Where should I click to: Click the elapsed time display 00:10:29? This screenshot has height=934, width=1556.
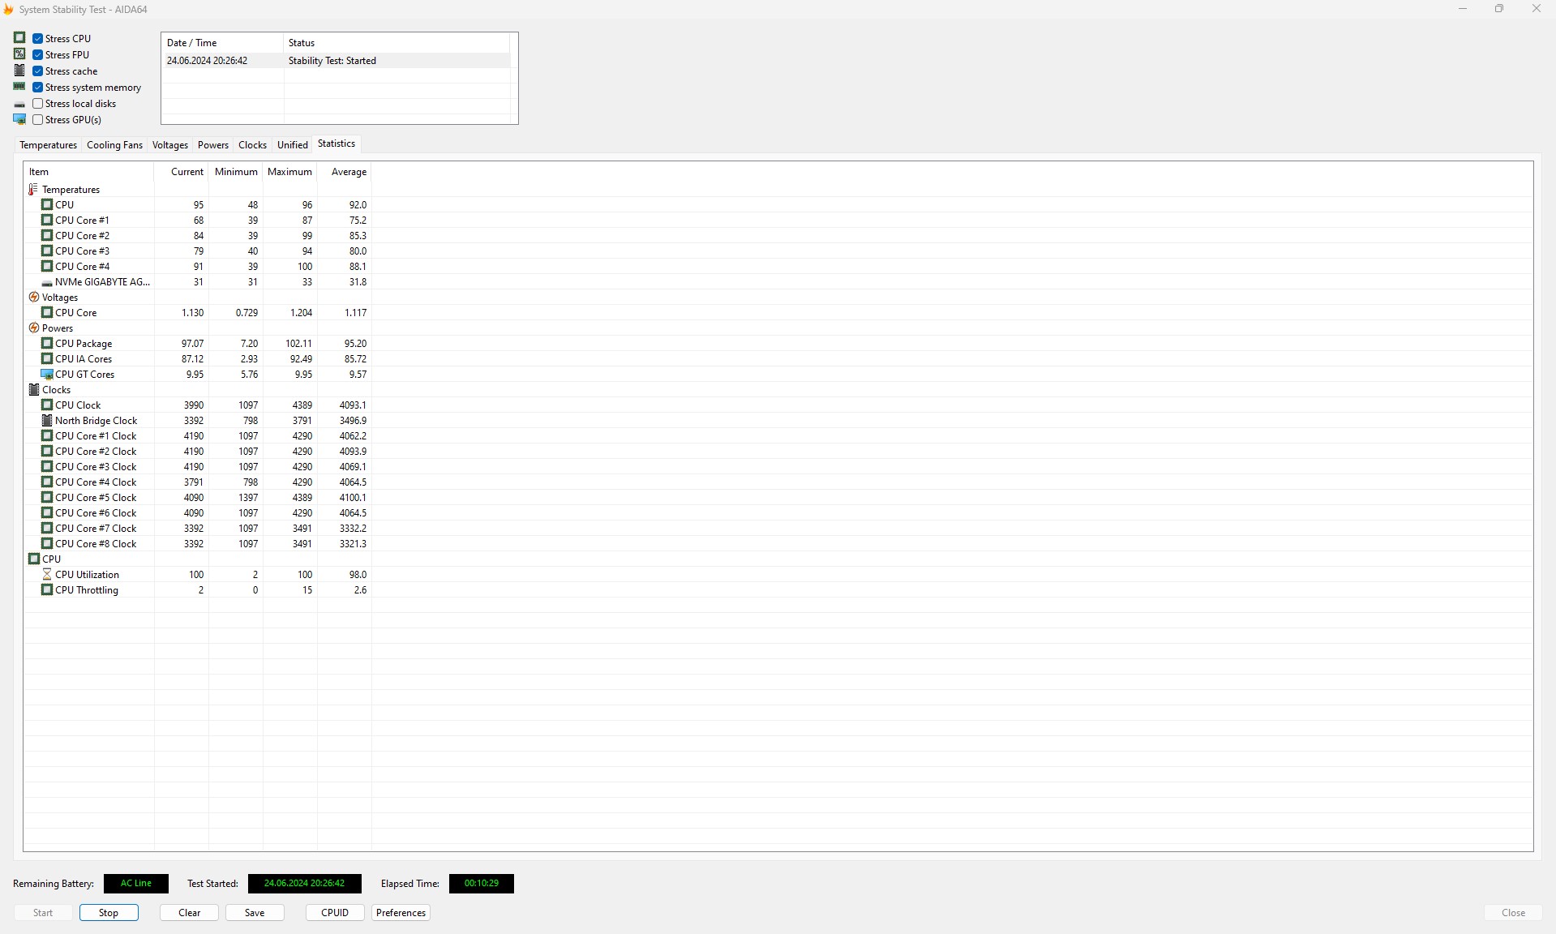click(482, 884)
